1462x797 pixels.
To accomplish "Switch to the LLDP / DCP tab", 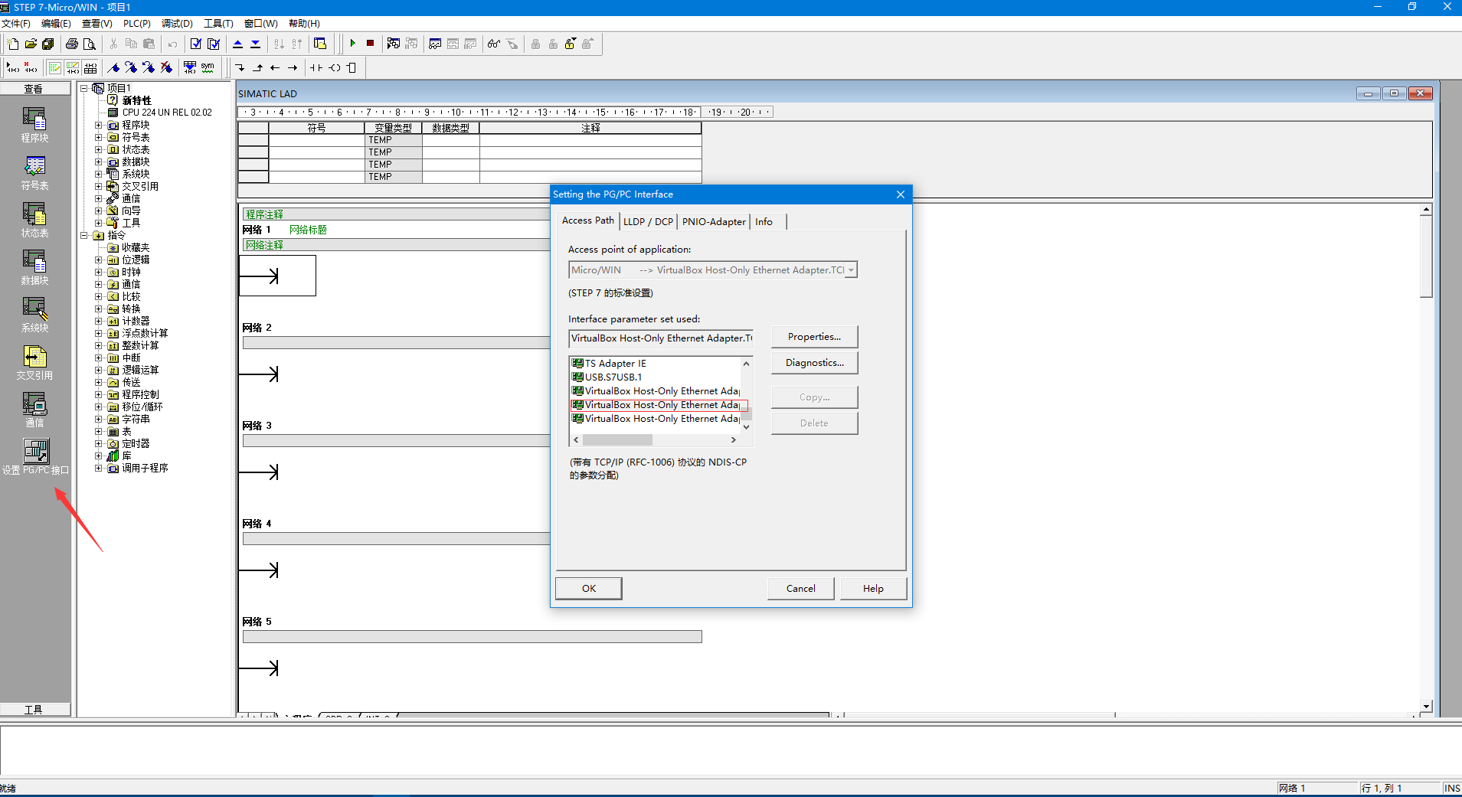I will click(x=648, y=221).
